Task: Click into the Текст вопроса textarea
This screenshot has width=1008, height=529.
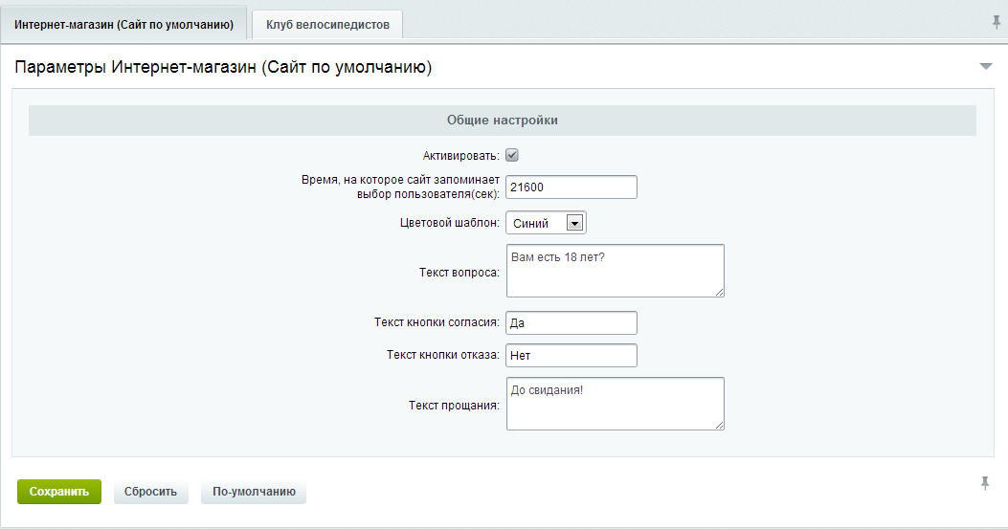Action: 616,271
